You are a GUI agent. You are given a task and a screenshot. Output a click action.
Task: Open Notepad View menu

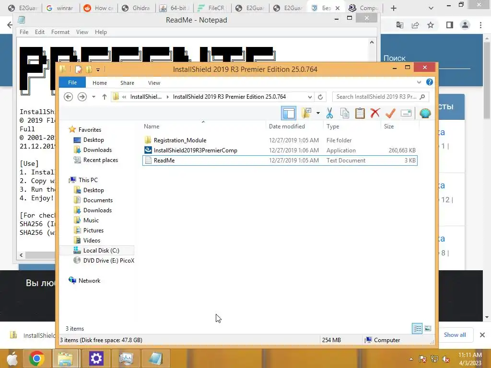pyautogui.click(x=82, y=32)
